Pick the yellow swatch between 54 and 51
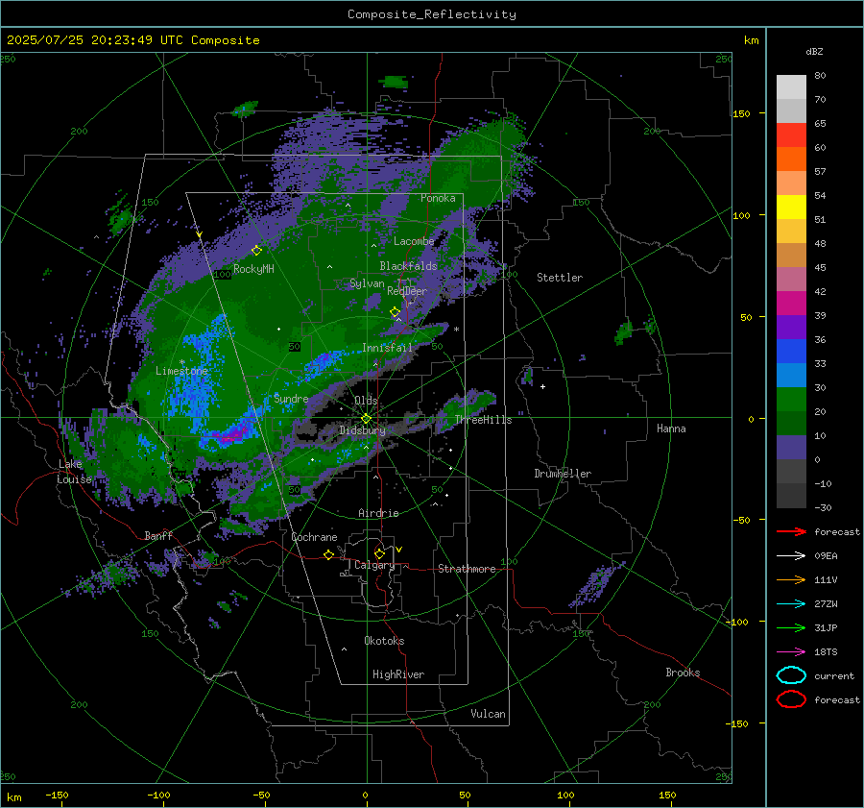Image resolution: width=864 pixels, height=808 pixels. coord(791,207)
